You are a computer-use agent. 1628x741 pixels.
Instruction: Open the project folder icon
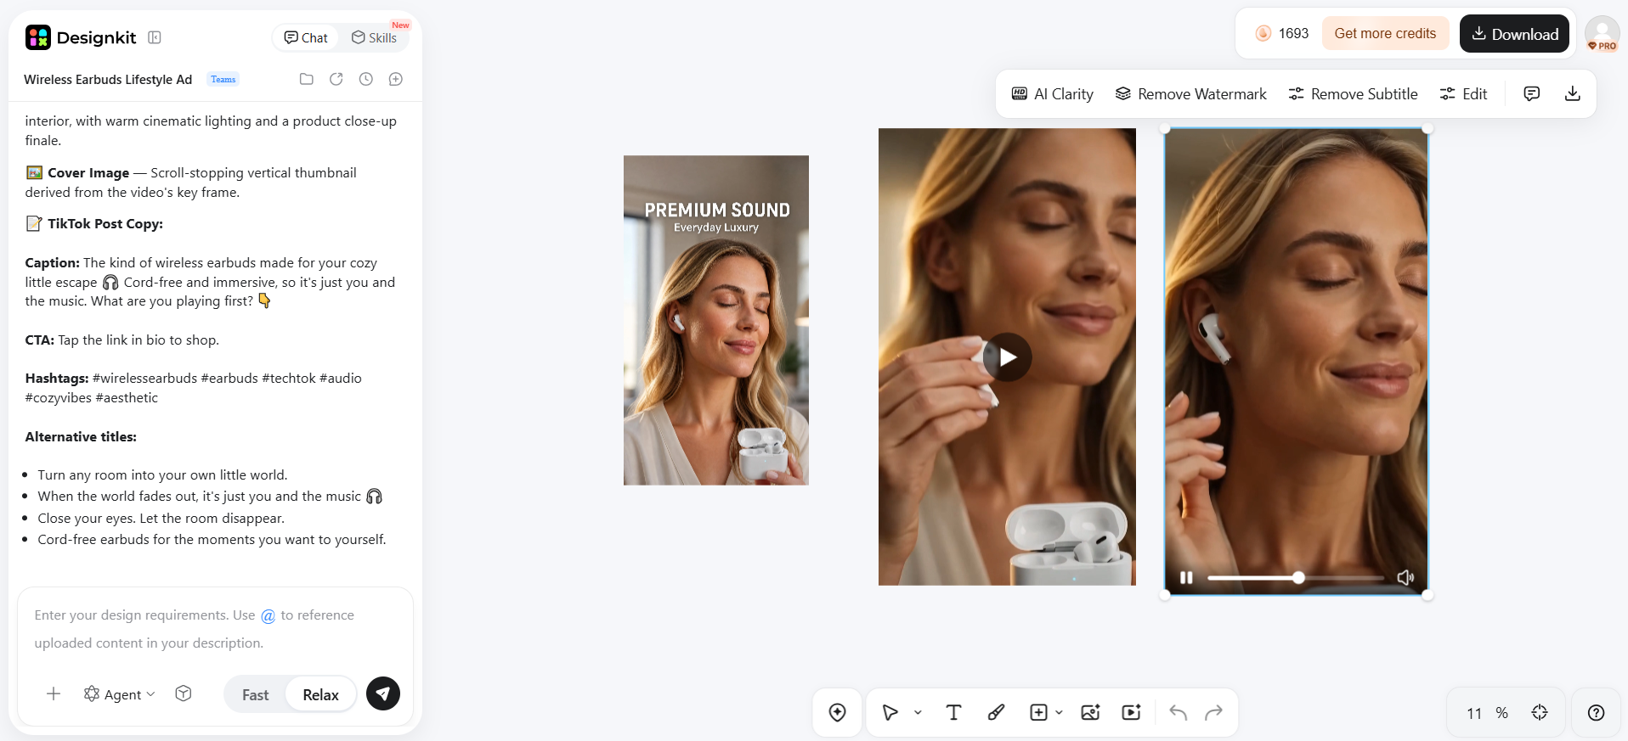click(307, 79)
